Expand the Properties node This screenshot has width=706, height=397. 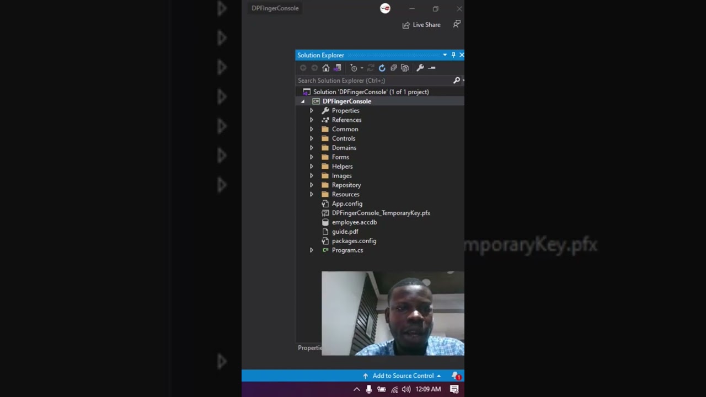(312, 111)
